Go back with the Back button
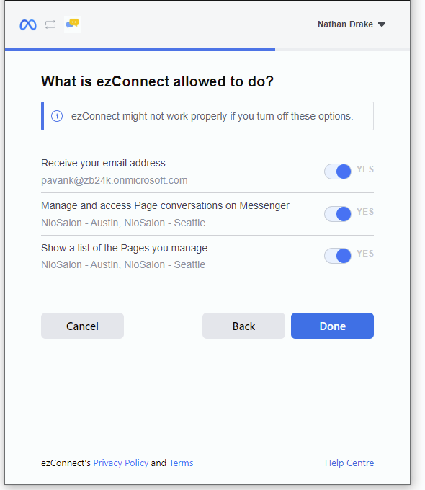This screenshot has width=425, height=490. [x=243, y=326]
